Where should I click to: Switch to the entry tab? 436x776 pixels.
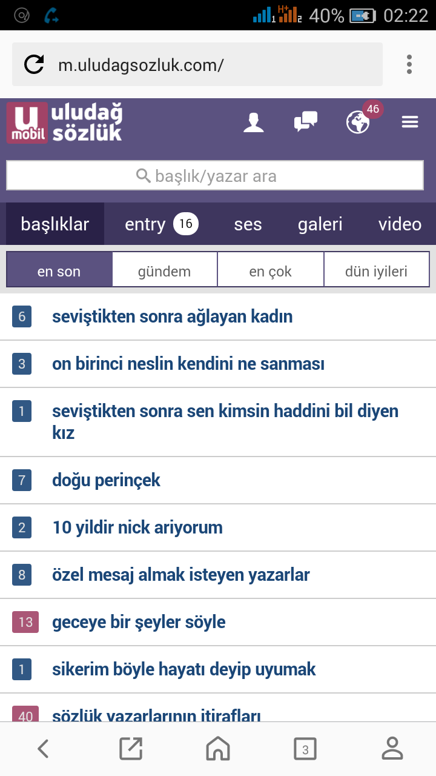[161, 224]
